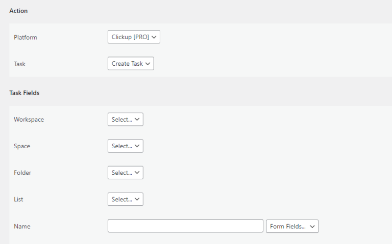
Task: Click the Platform field label
Action: tap(26, 37)
